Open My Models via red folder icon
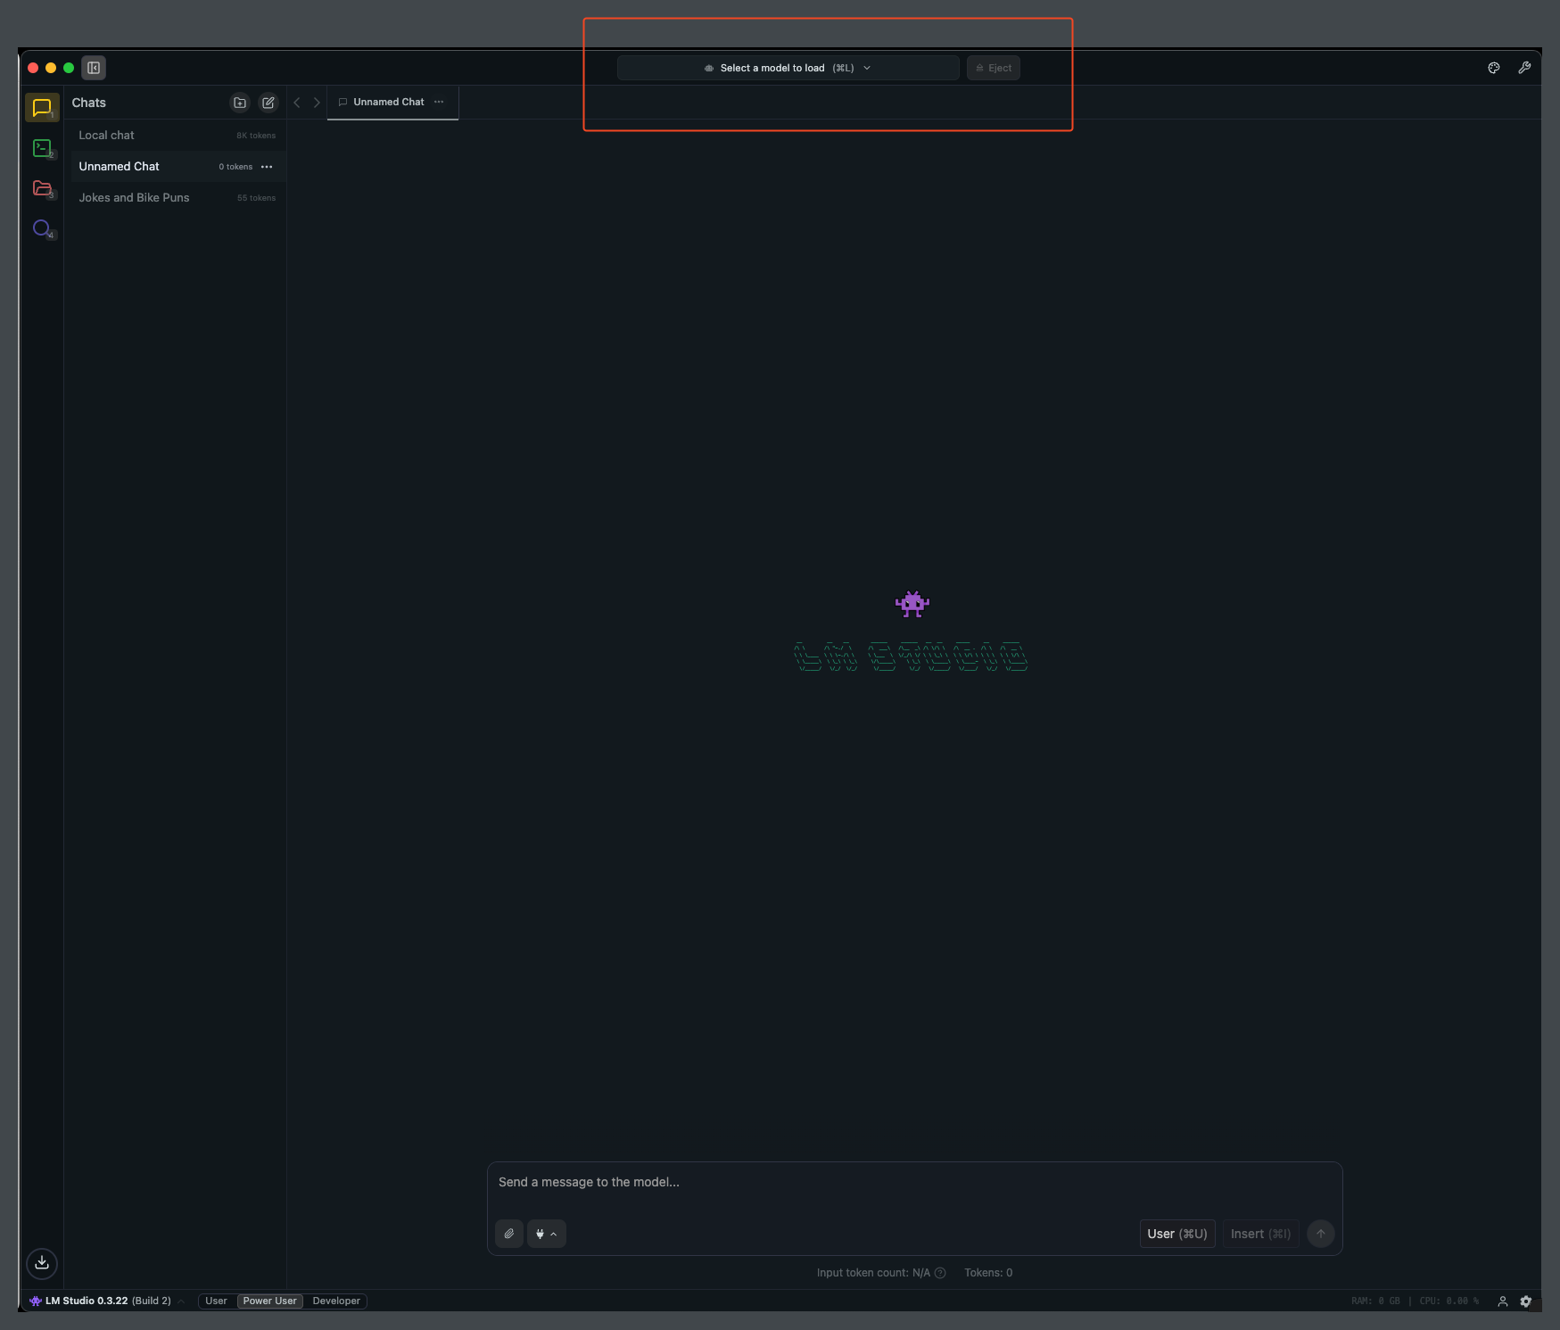The height and width of the screenshot is (1330, 1560). pos(42,188)
